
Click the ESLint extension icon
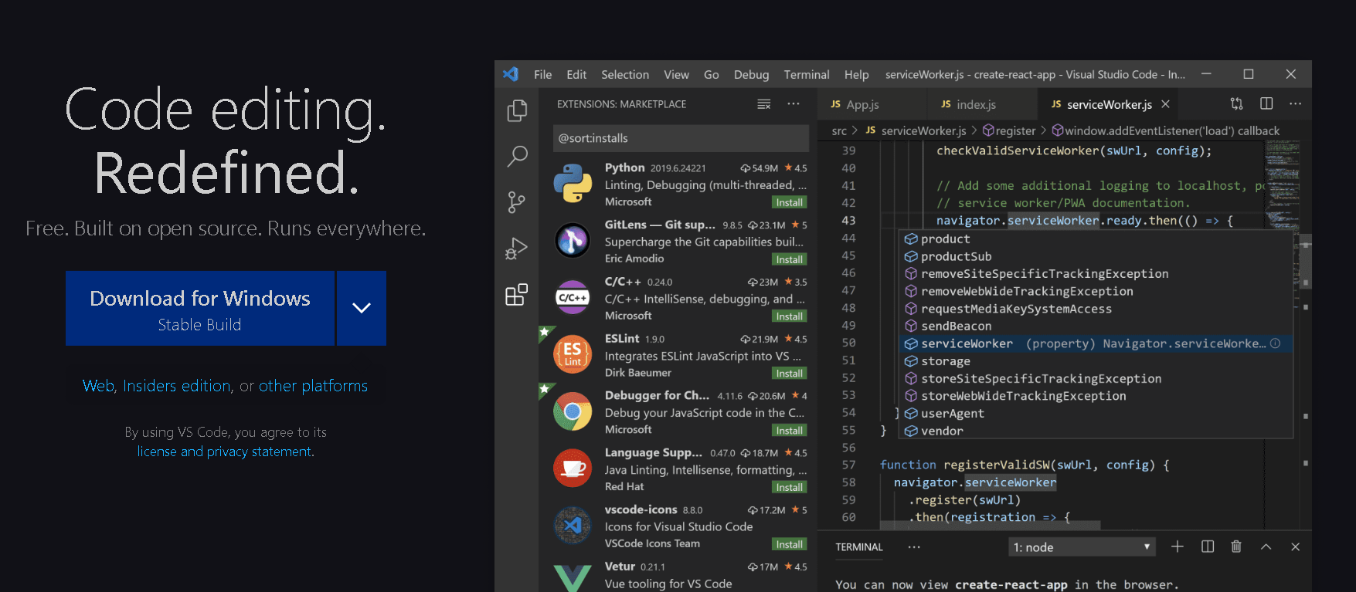tap(573, 354)
